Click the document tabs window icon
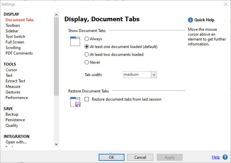 point(75,41)
